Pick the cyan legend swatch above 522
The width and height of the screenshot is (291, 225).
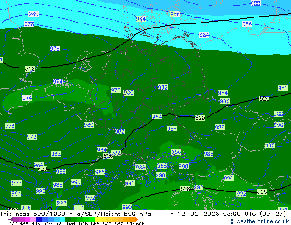[x=62, y=219]
